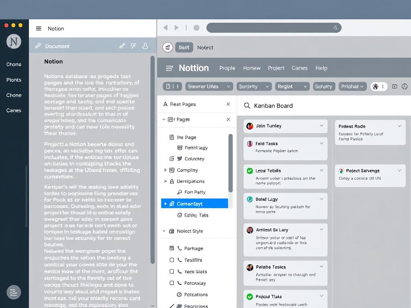Viewport: 411px width, 308px height.
Task: Open the Homew menu
Action: [x=252, y=68]
